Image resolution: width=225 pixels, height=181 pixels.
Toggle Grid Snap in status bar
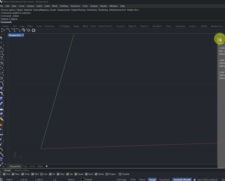(121, 180)
